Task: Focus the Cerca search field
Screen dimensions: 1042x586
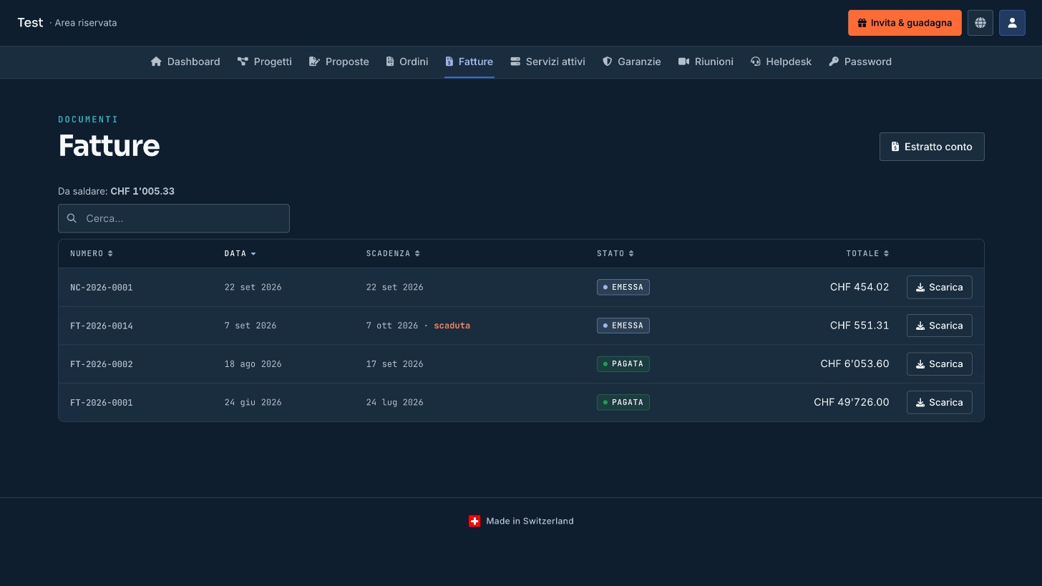Action: tap(174, 218)
